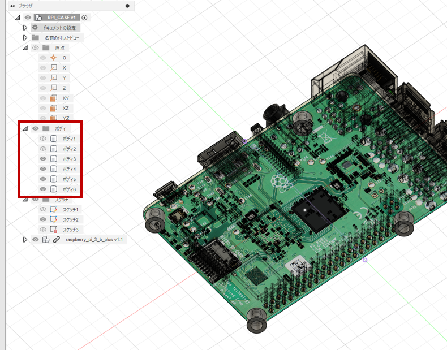Screen dimensions: 447x350
Task: Click the 名前の付いたビュー folder icon
Action: 35,37
